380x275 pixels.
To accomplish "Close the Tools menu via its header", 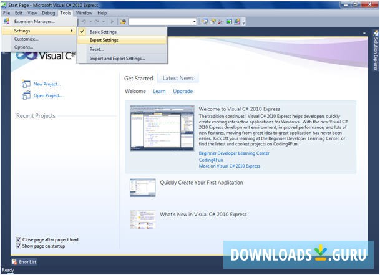I will tap(66, 13).
